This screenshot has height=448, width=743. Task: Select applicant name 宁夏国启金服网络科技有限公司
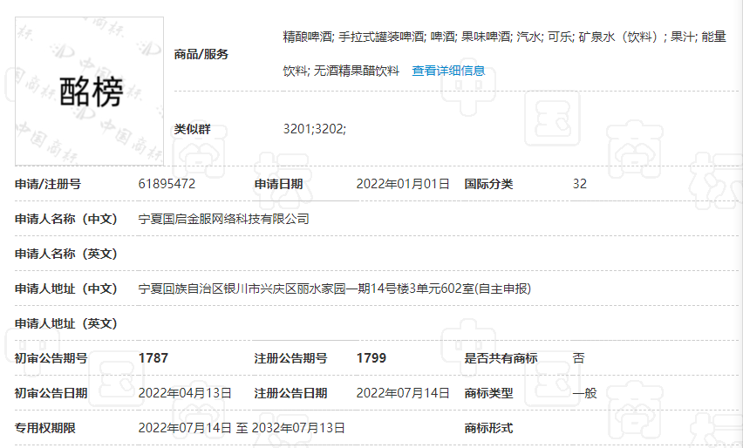[x=224, y=219]
